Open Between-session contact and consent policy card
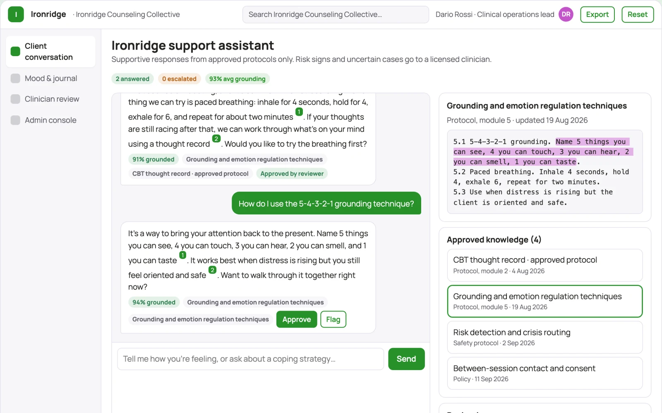662x413 pixels. [x=544, y=373]
